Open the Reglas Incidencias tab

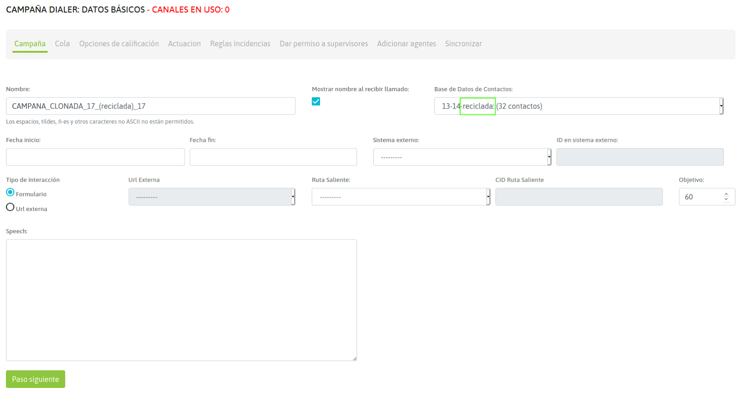(240, 44)
